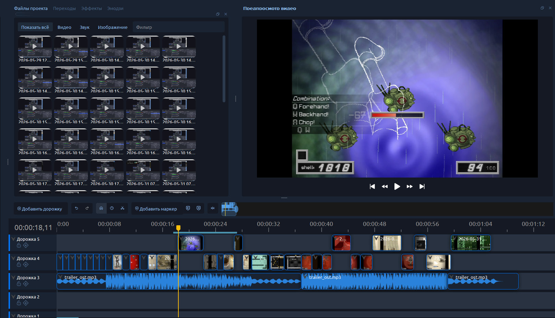Jump to the next marker
555x318 pixels.
(x=199, y=208)
